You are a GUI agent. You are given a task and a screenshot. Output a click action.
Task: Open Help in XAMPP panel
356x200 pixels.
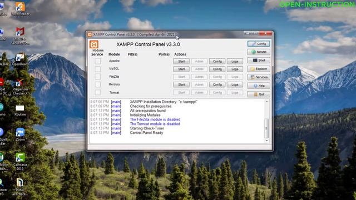pyautogui.click(x=259, y=86)
